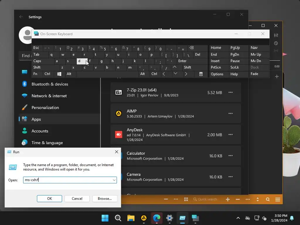Click Browse... in the Run dialog
This screenshot has height=225, width=300.
click(105, 199)
